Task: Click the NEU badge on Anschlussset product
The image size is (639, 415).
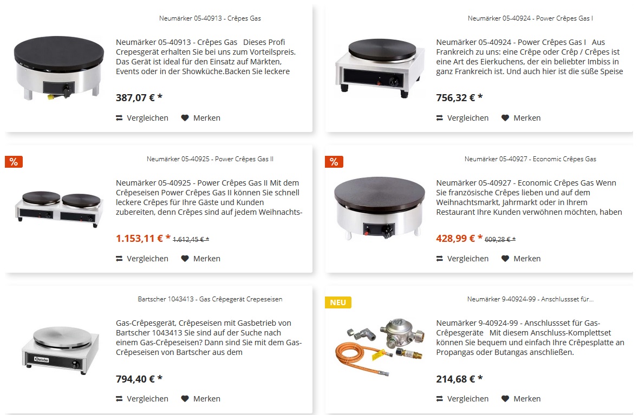Action: tap(338, 302)
